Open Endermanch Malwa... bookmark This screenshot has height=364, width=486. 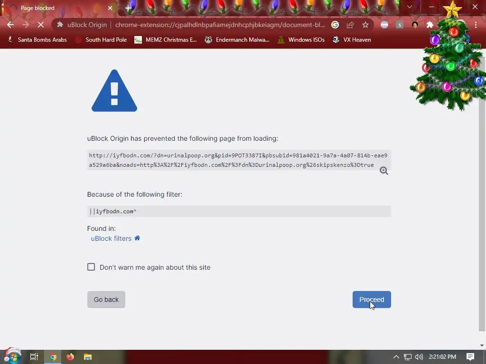tap(237, 40)
